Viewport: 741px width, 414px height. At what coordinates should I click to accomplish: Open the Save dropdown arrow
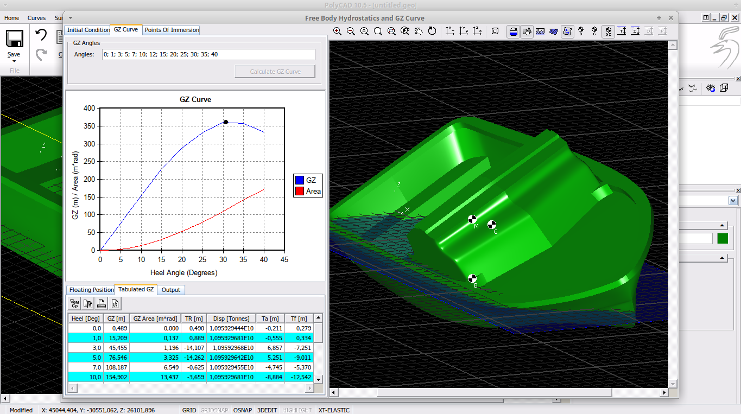click(14, 61)
